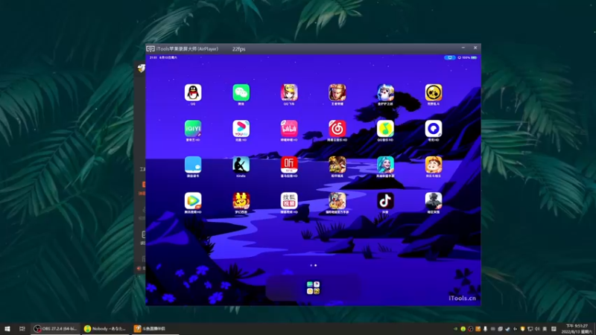This screenshot has width=596, height=335.
Task: Click the volume icon in system tray
Action: (537, 329)
